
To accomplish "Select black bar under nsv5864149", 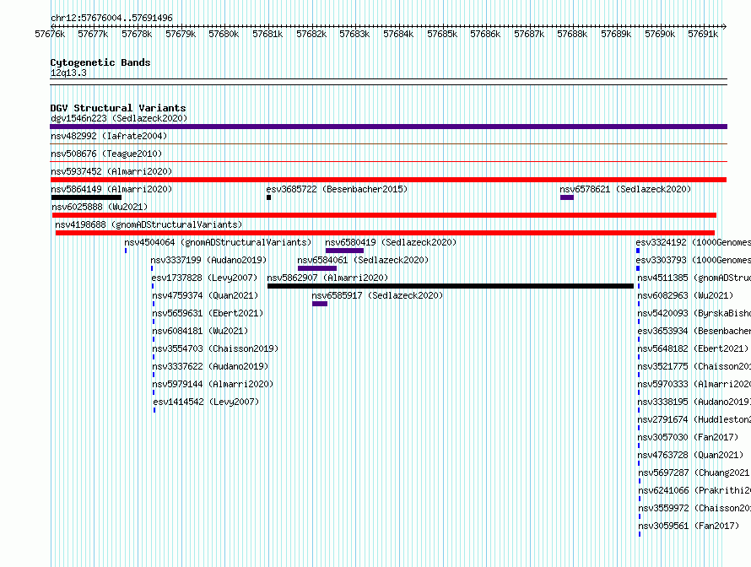I will (x=86, y=197).
